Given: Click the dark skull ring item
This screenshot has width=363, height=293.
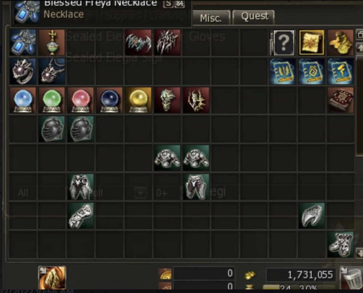Looking at the screenshot, I should tap(23, 71).
